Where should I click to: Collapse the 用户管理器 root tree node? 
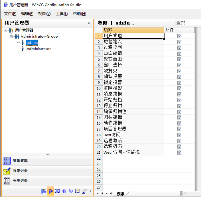[x=5, y=30]
